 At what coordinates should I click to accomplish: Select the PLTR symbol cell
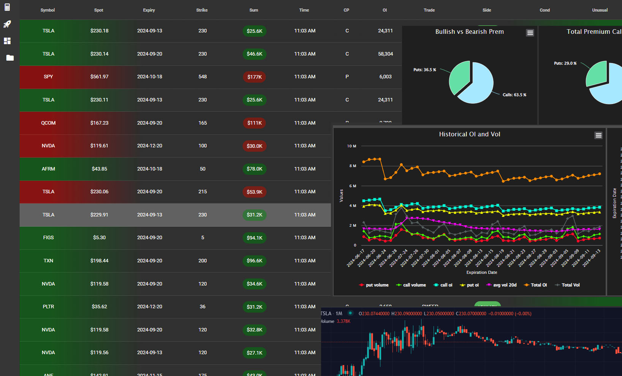(x=48, y=307)
